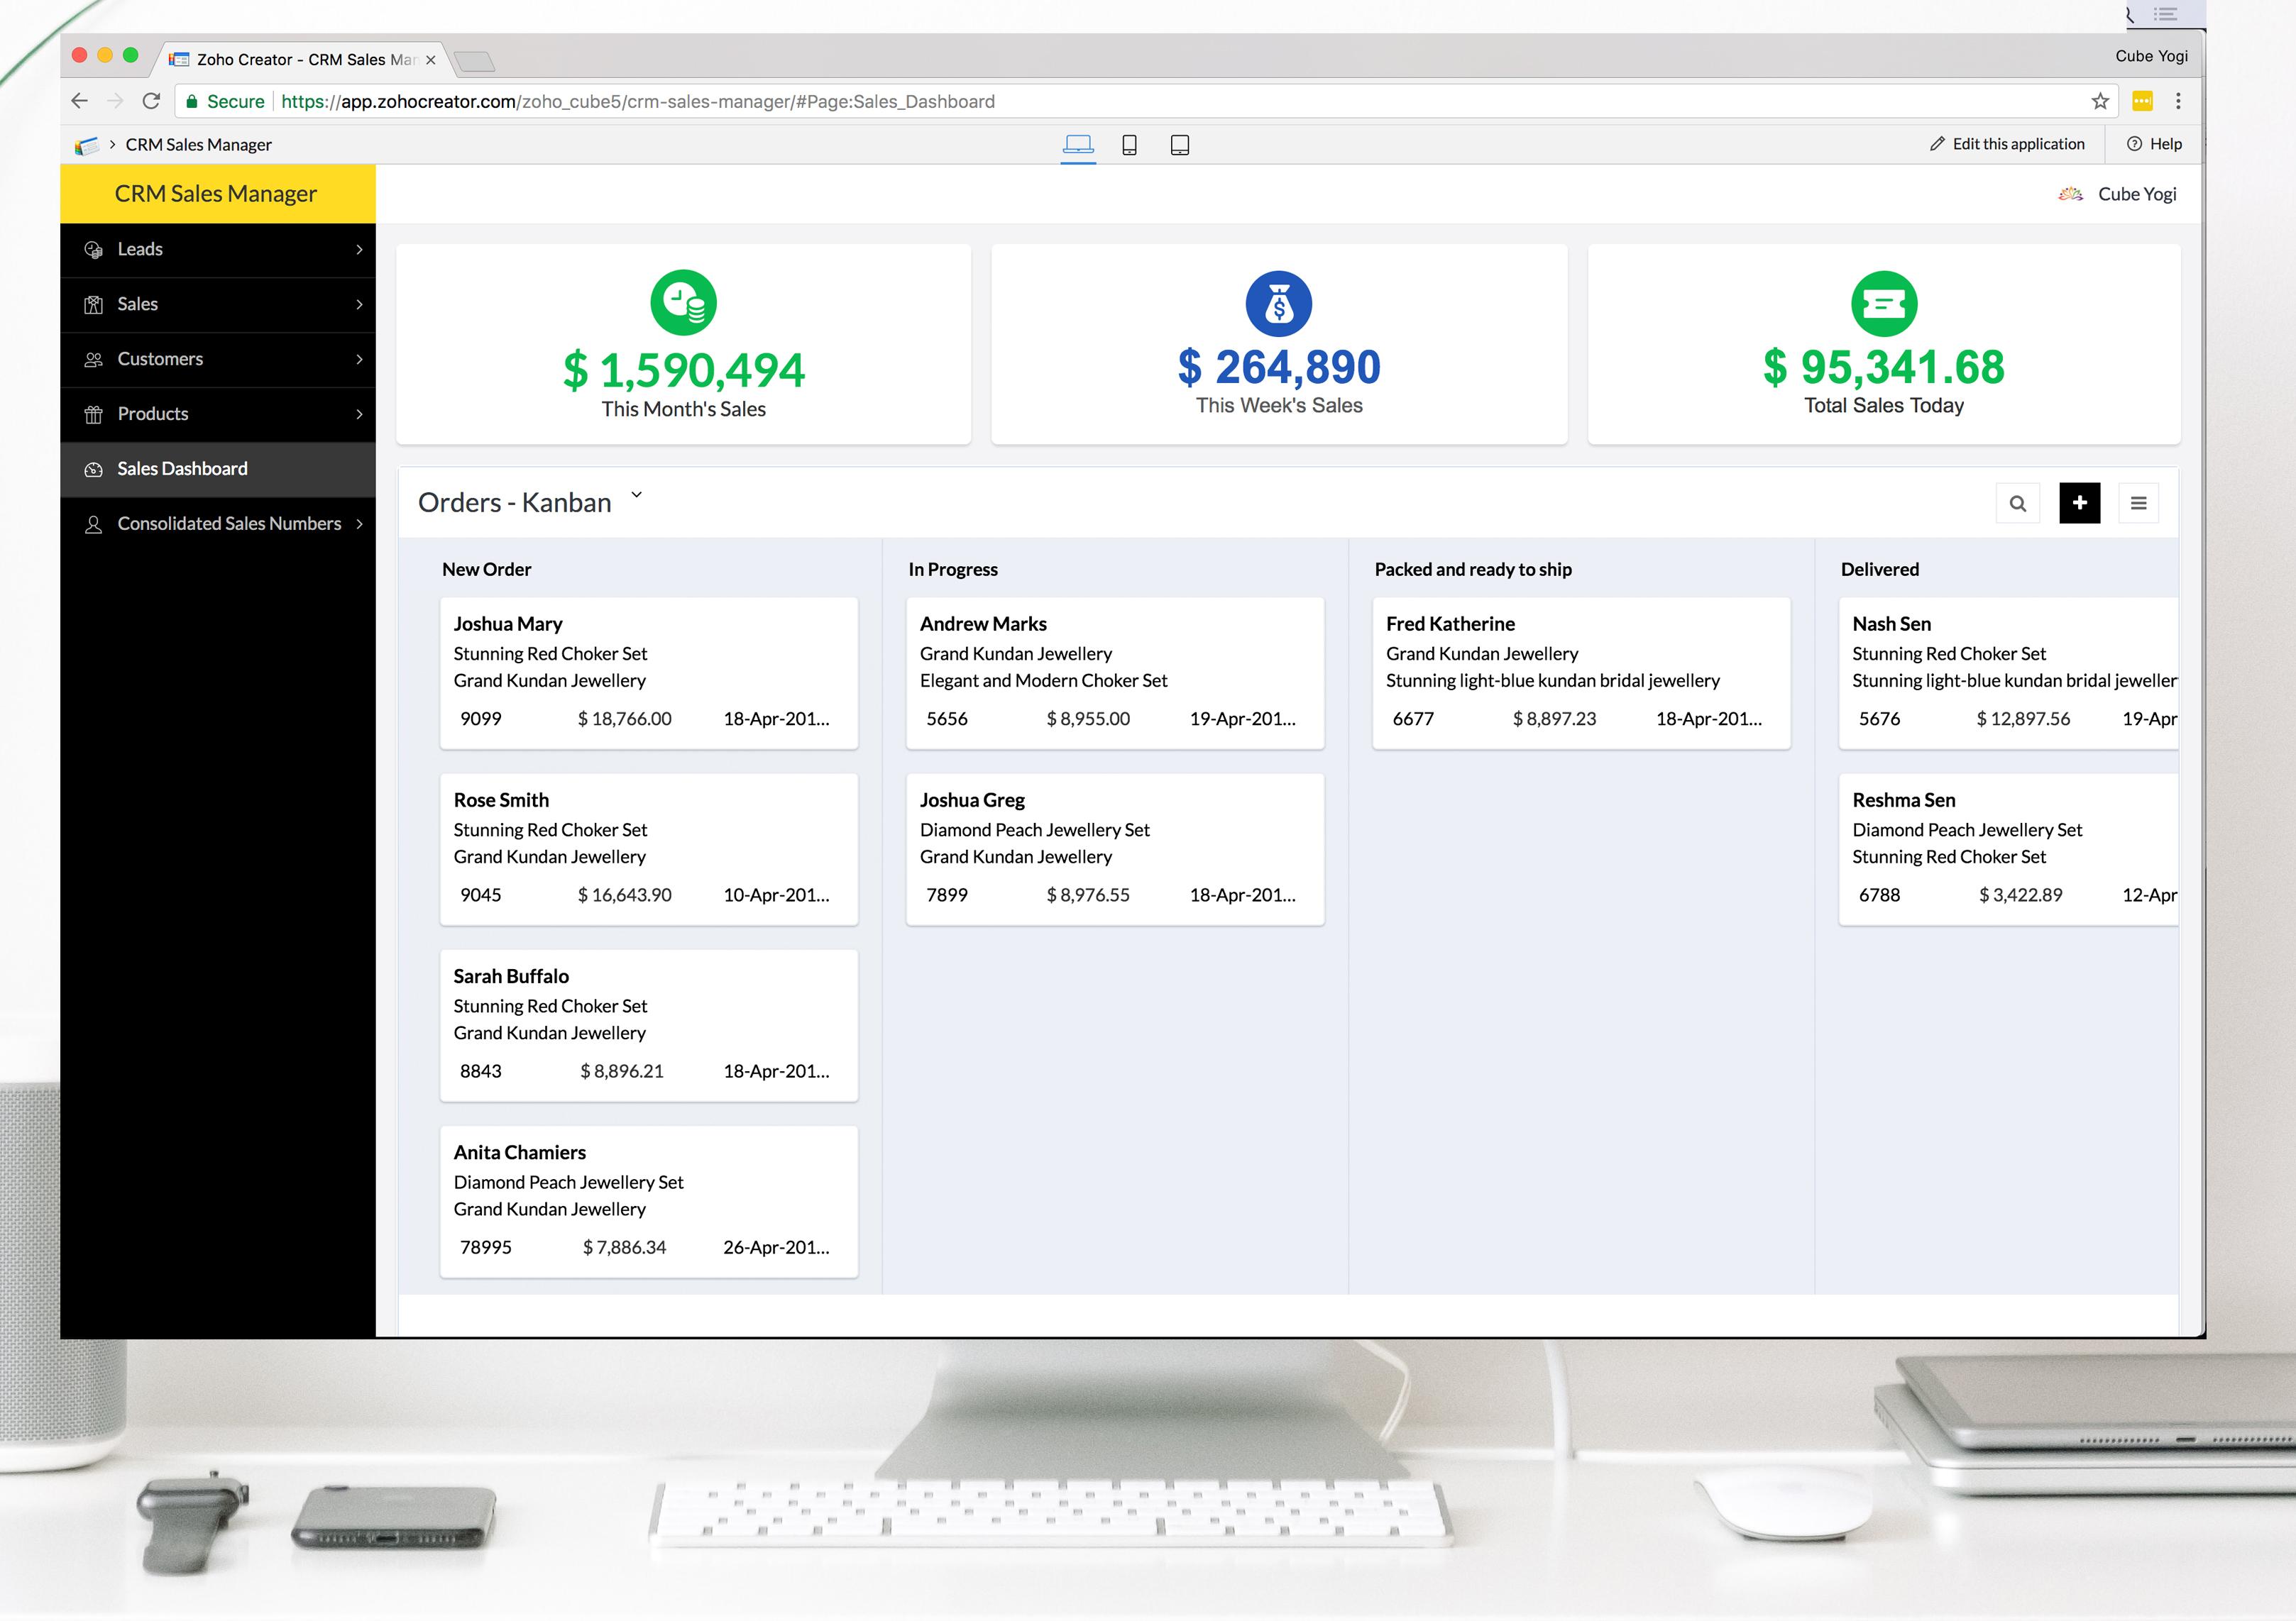Click the browser address bar URL
Image resolution: width=2296 pixels, height=1621 pixels.
tap(638, 101)
